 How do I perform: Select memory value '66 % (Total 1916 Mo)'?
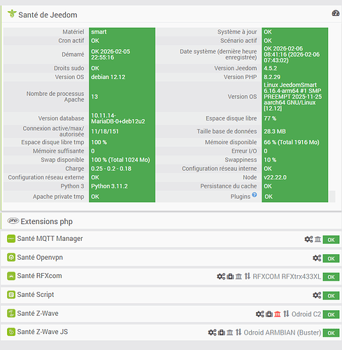(x=292, y=142)
